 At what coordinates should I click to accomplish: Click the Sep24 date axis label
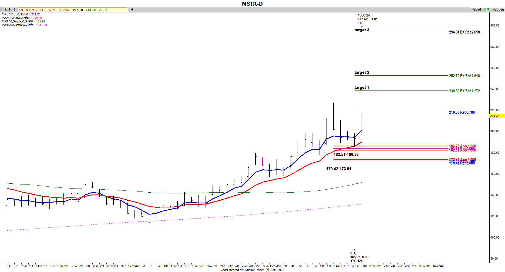coord(133,266)
